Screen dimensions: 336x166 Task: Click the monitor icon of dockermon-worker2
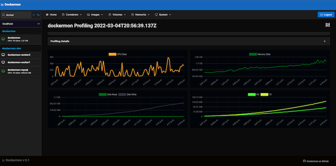(x=3, y=55)
